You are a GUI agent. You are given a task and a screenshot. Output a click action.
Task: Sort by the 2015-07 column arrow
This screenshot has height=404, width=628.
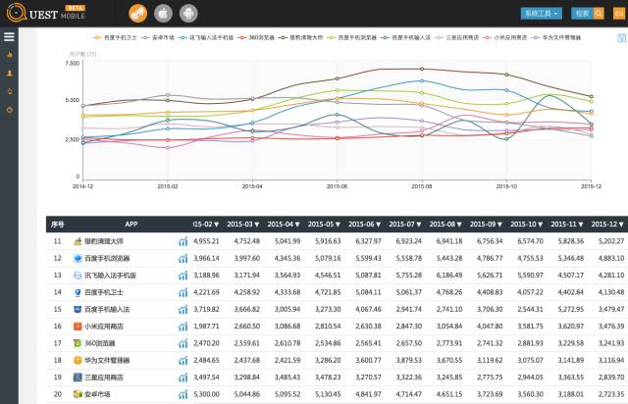coord(419,225)
